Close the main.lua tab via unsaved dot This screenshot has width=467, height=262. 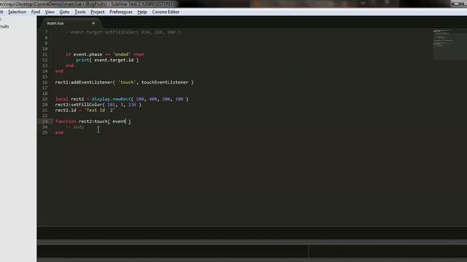tap(93, 23)
